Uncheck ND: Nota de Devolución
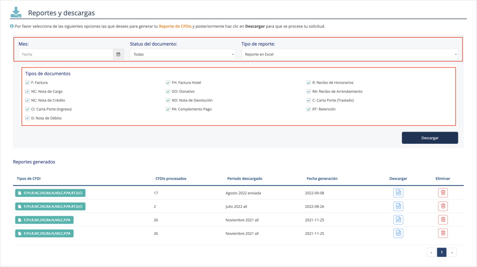This screenshot has height=267, width=477. [x=168, y=100]
